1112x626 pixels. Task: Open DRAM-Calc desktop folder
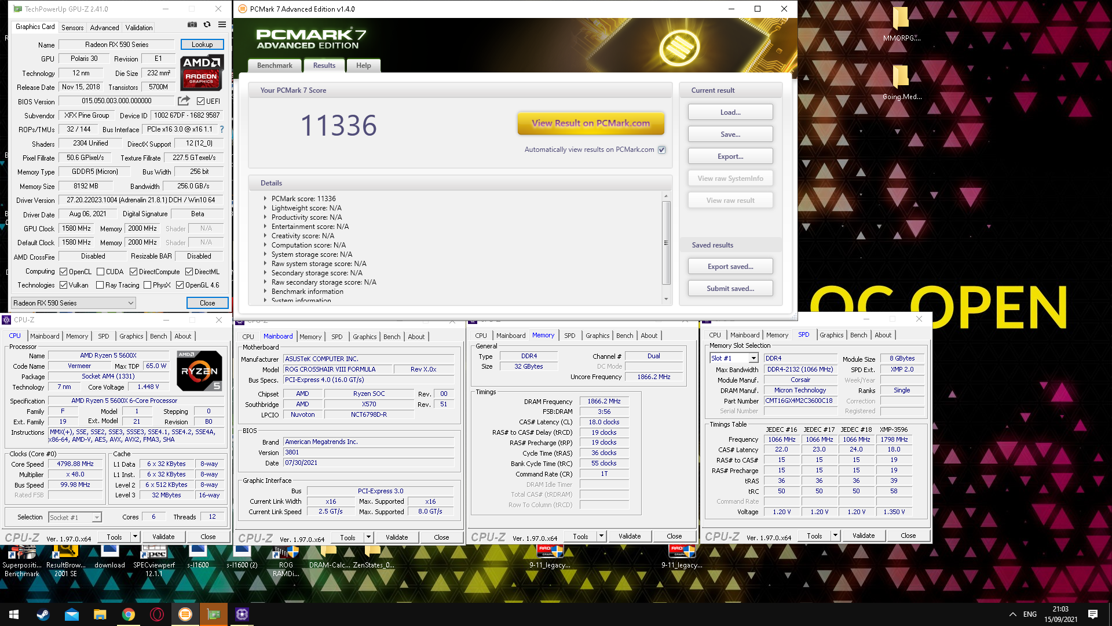[329, 558]
